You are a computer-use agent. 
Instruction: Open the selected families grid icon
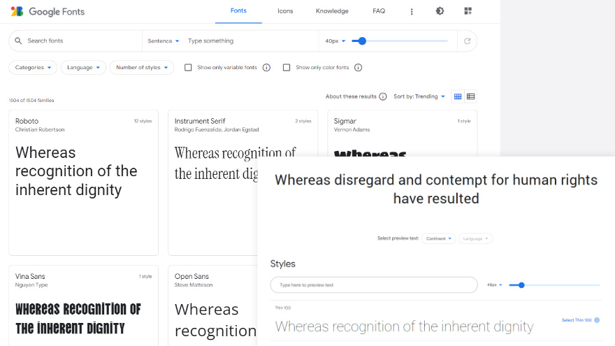click(468, 11)
